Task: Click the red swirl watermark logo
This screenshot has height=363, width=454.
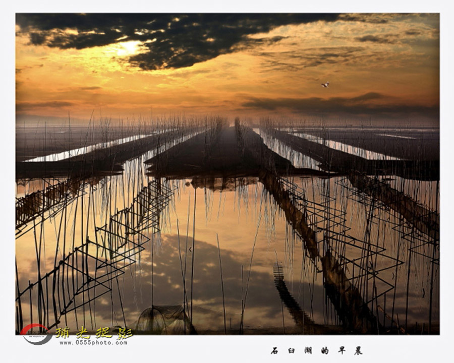Action: 36,334
